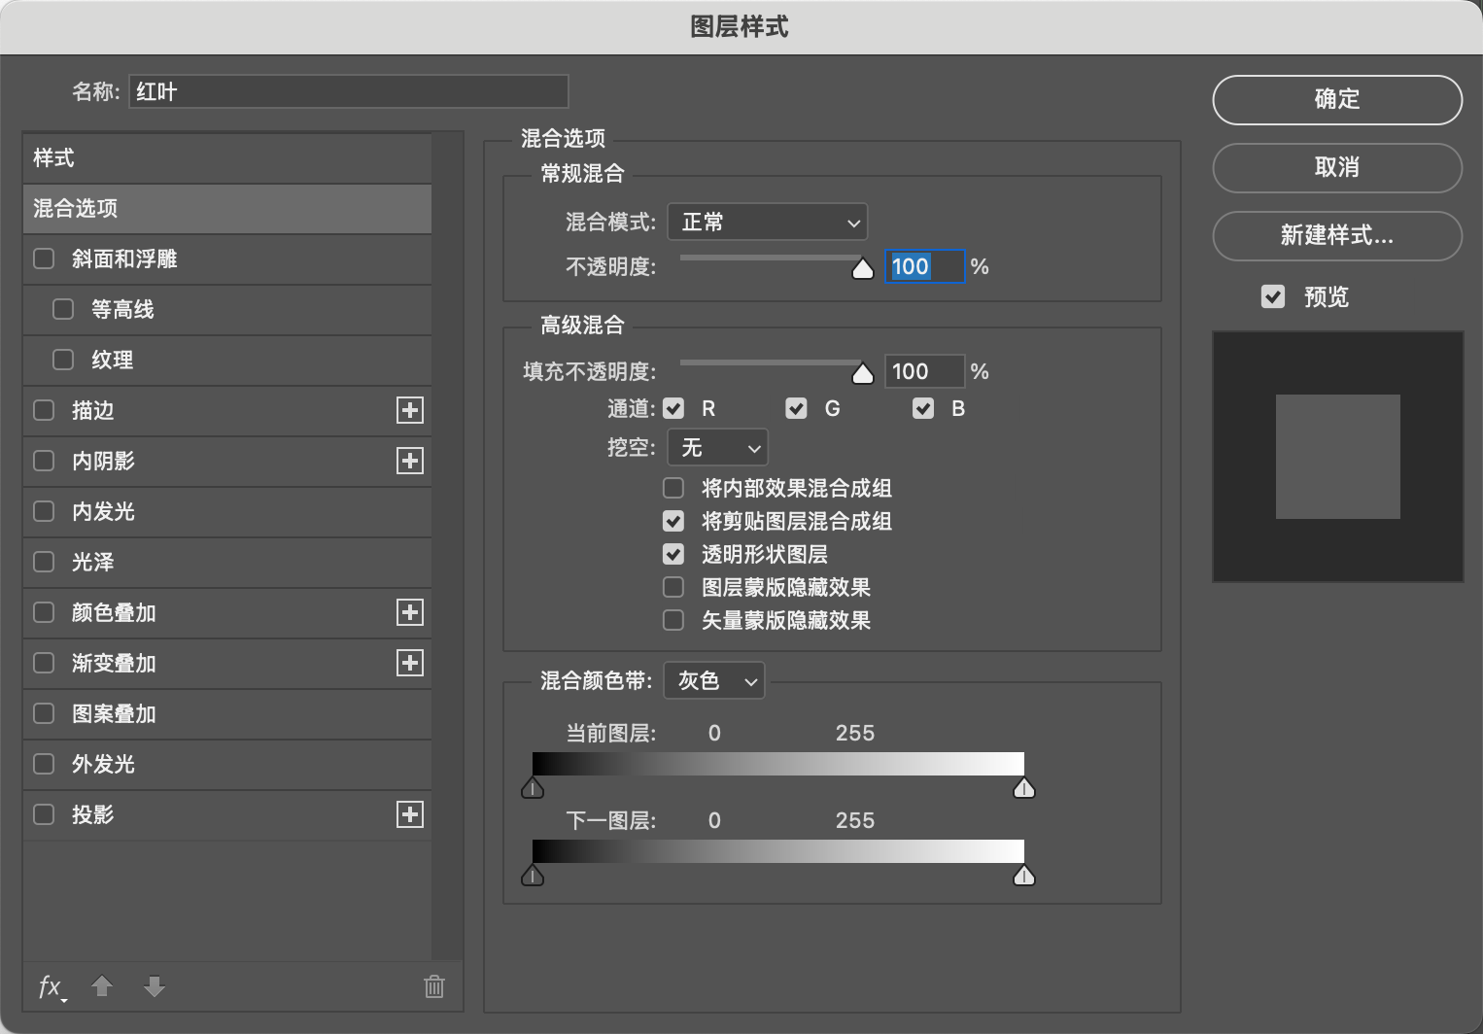
Task: Add another 描边 effect with plus icon
Action: click(x=410, y=410)
